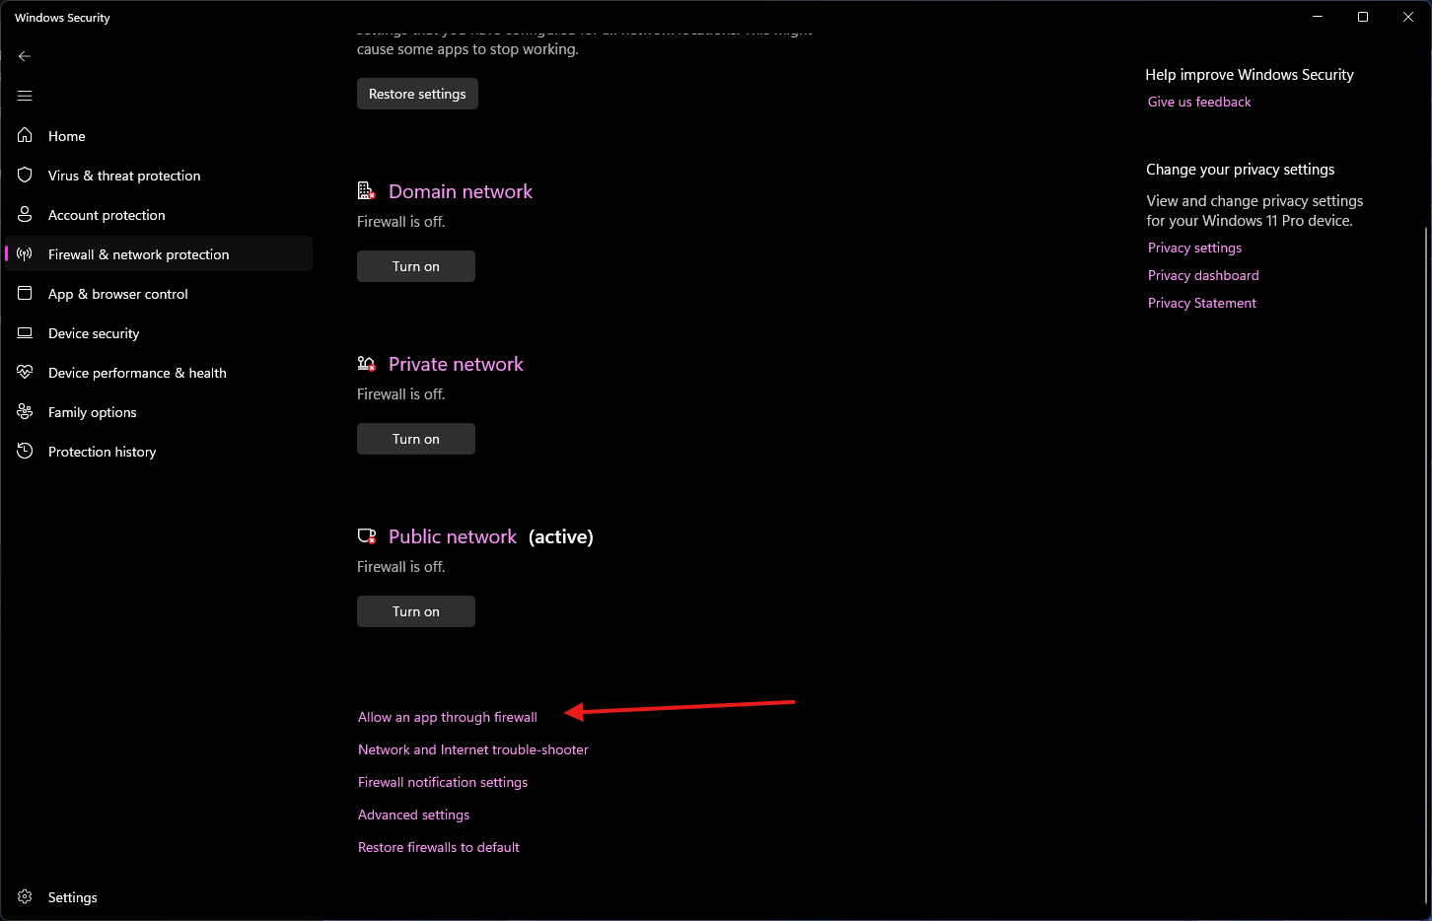The width and height of the screenshot is (1432, 921).
Task: Open the Public network heading link
Action: tap(453, 536)
